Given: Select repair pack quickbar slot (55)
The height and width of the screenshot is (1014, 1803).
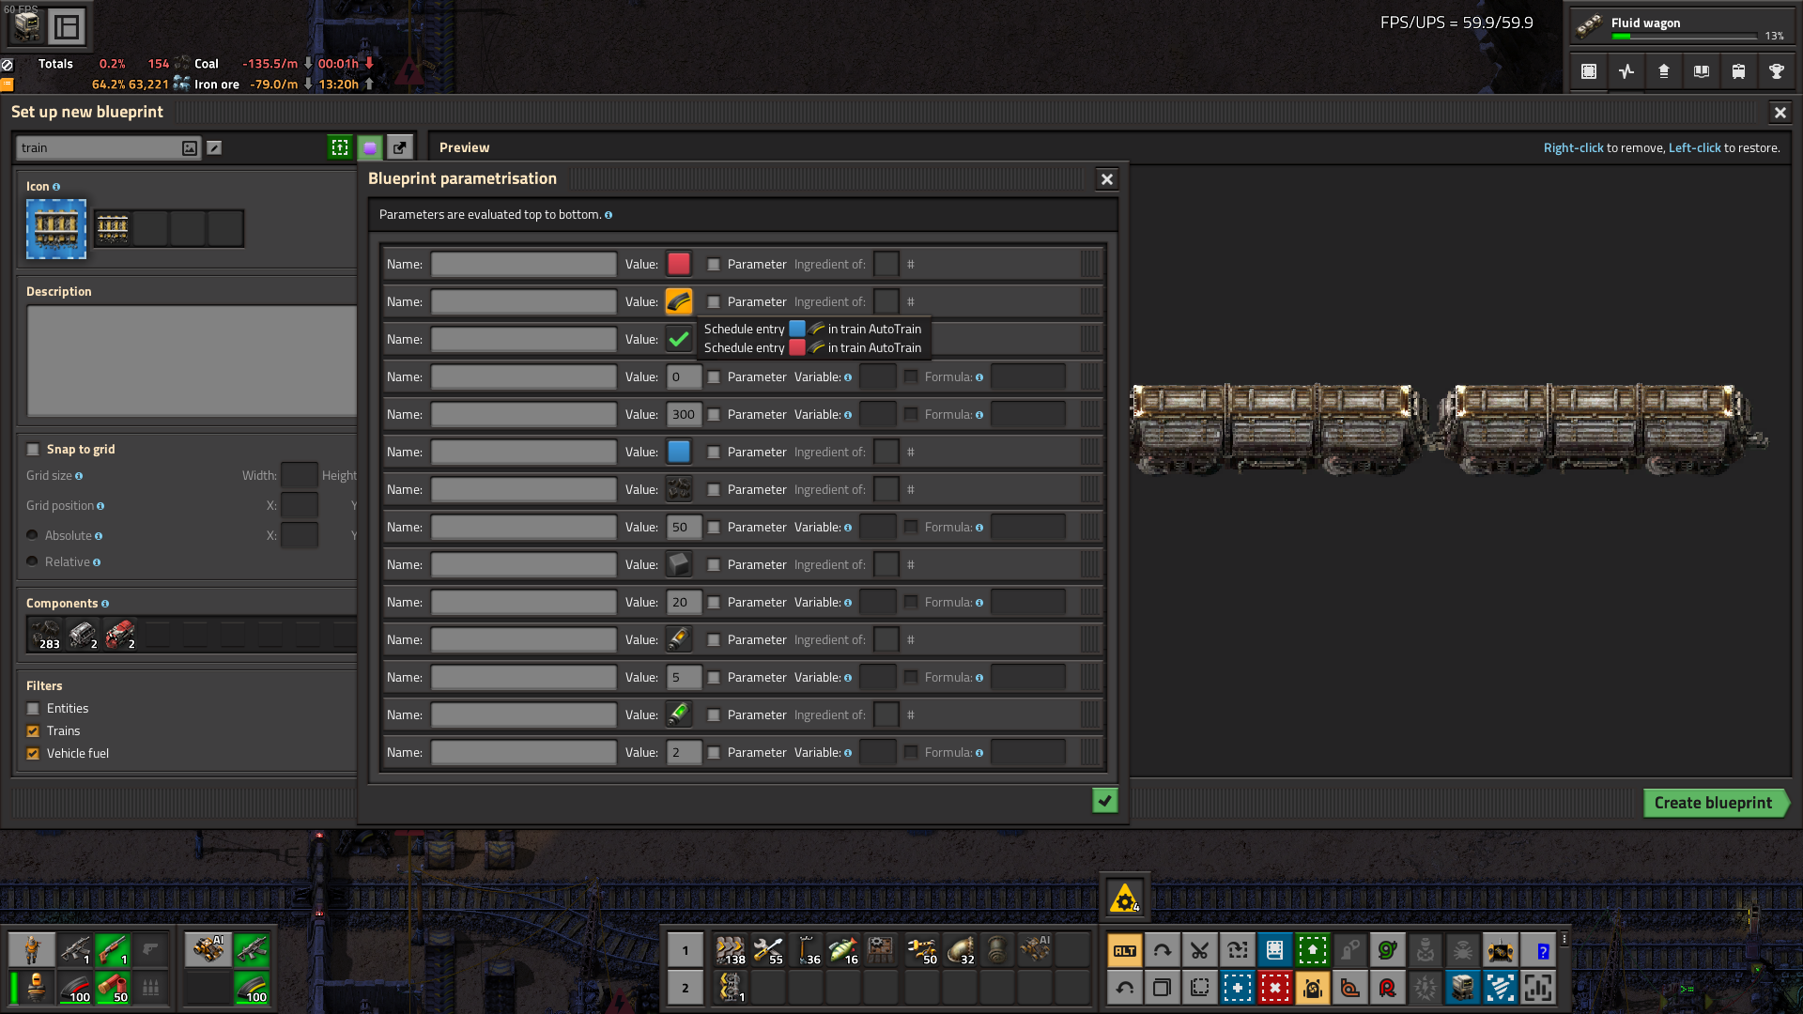Looking at the screenshot, I should (767, 950).
